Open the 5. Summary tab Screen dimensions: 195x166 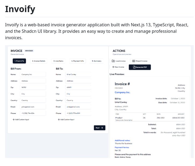(96, 61)
